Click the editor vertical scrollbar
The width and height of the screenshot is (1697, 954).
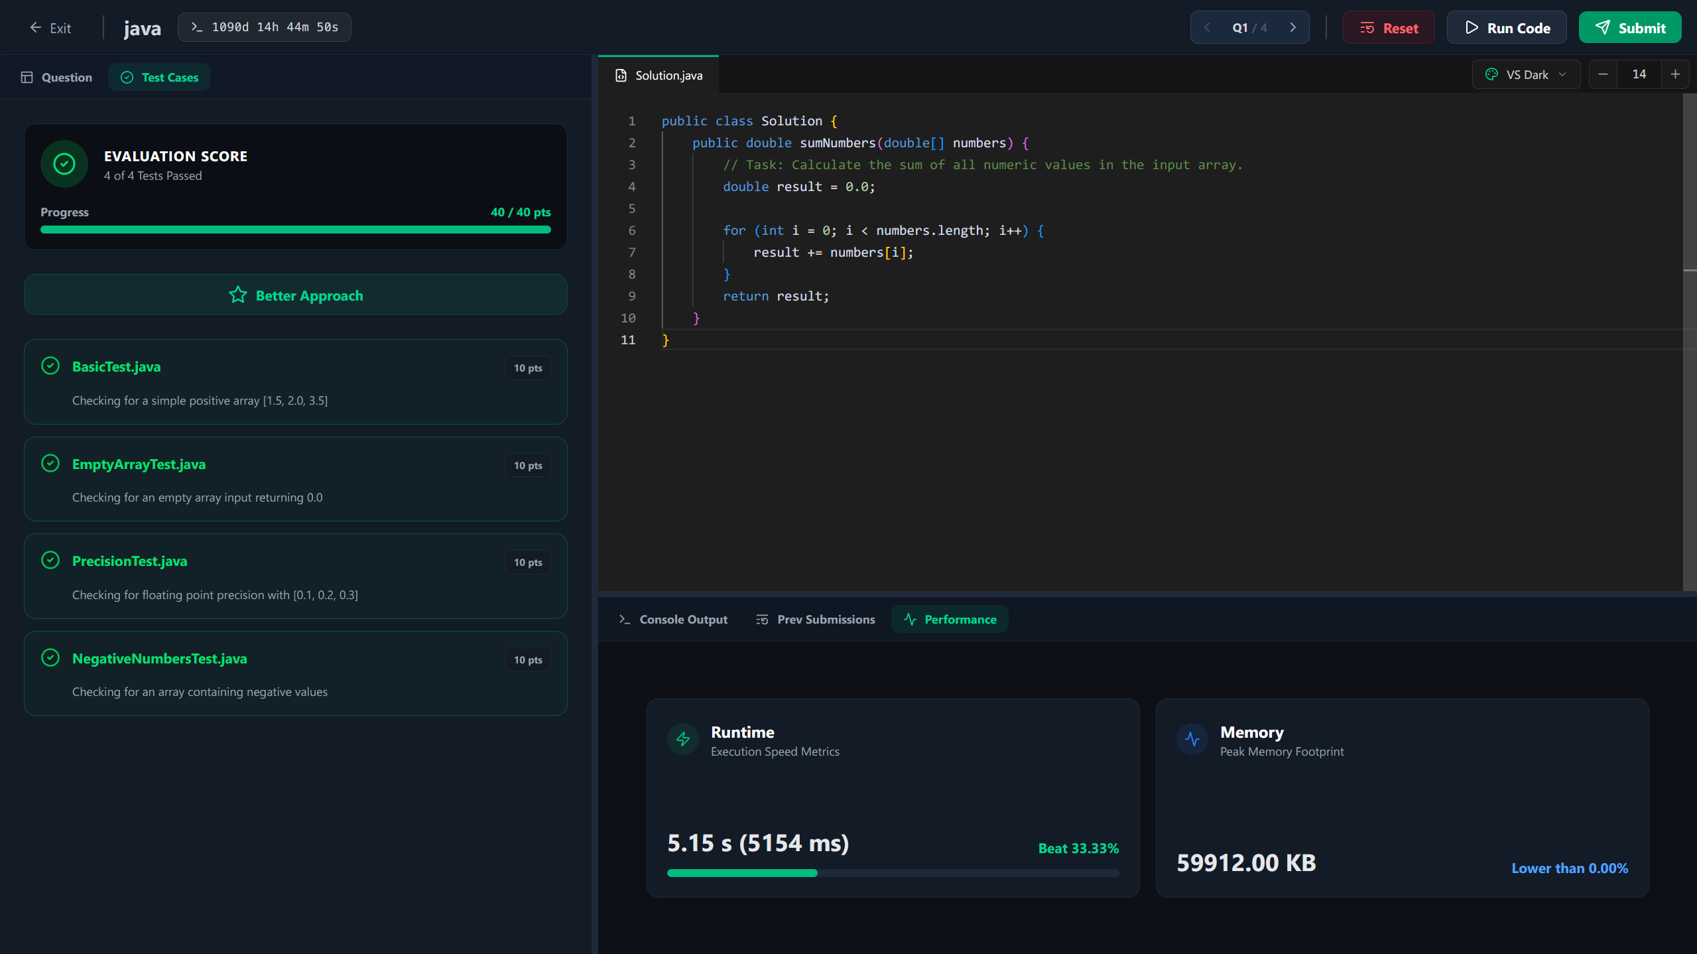[x=1690, y=342]
